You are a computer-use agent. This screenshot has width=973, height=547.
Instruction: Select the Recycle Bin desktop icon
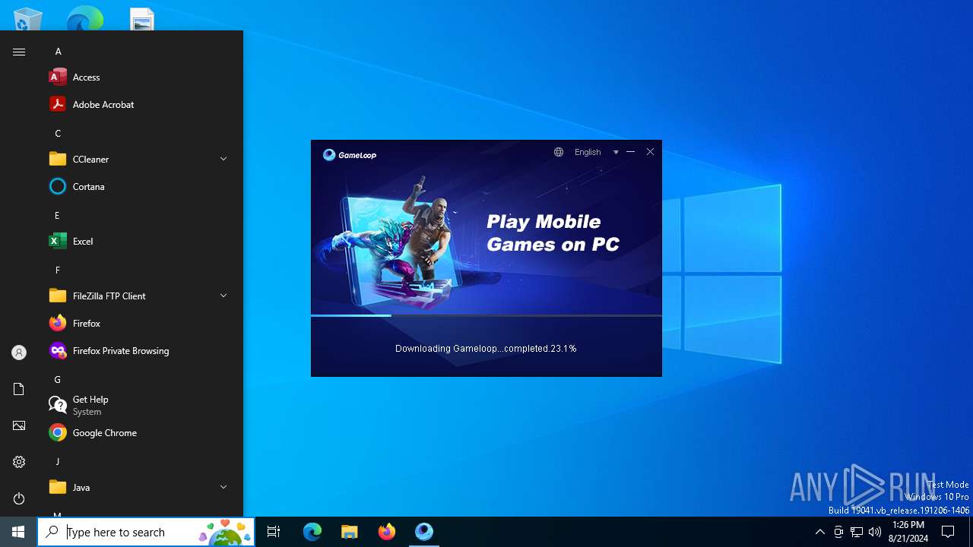pos(28,19)
